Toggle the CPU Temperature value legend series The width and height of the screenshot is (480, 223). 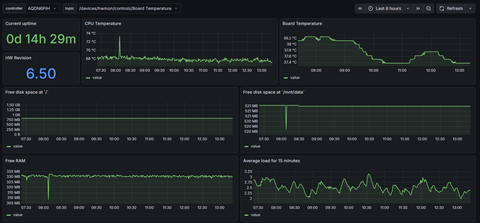tap(97, 78)
